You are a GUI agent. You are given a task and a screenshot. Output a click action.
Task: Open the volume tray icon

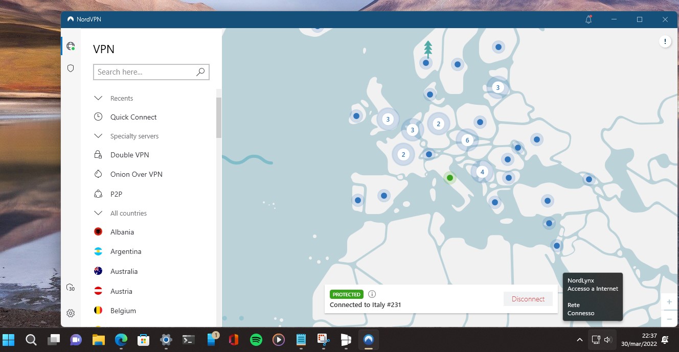coord(607,340)
